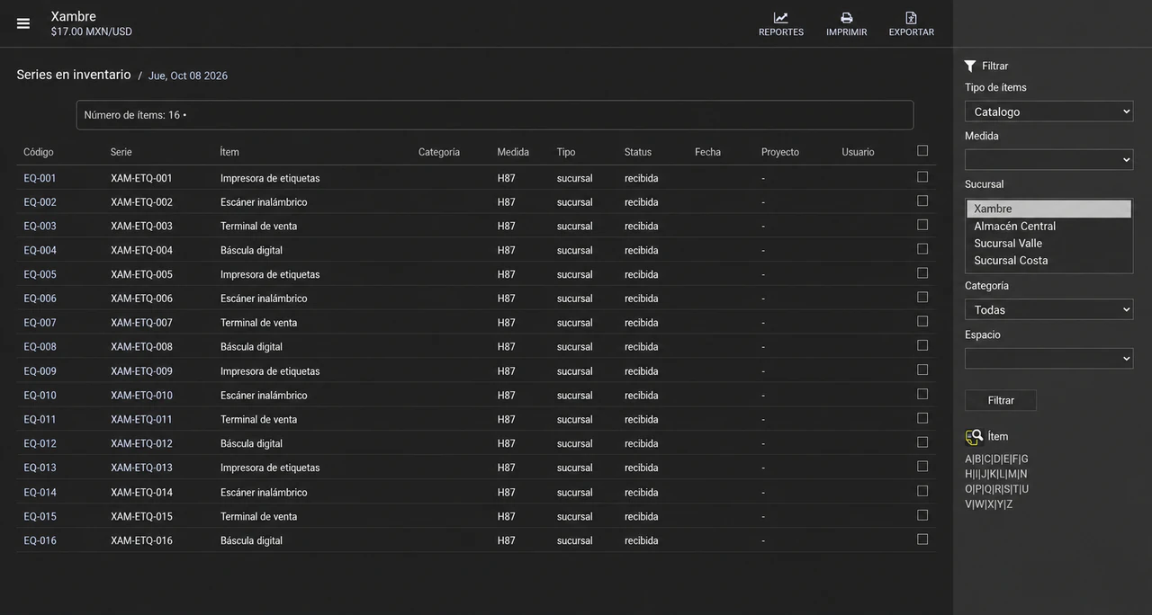Viewport: 1152px width, 615px height.
Task: Filter items by letter S
Action: 1007,489
